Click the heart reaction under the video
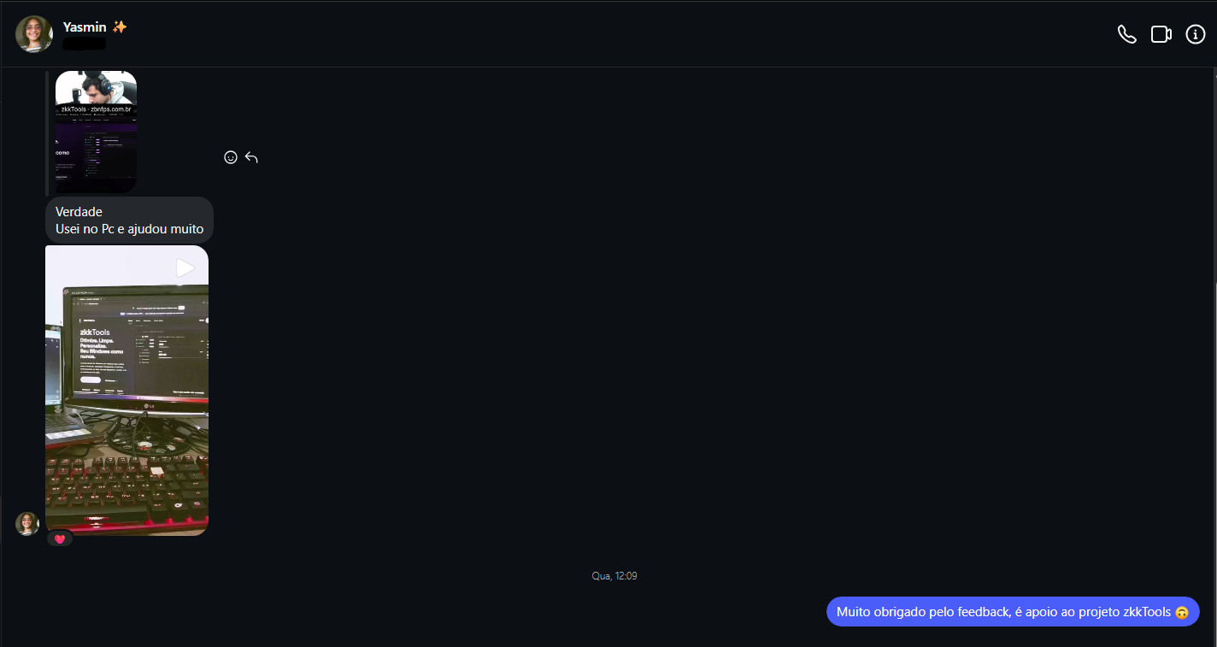Image resolution: width=1217 pixels, height=647 pixels. (60, 538)
